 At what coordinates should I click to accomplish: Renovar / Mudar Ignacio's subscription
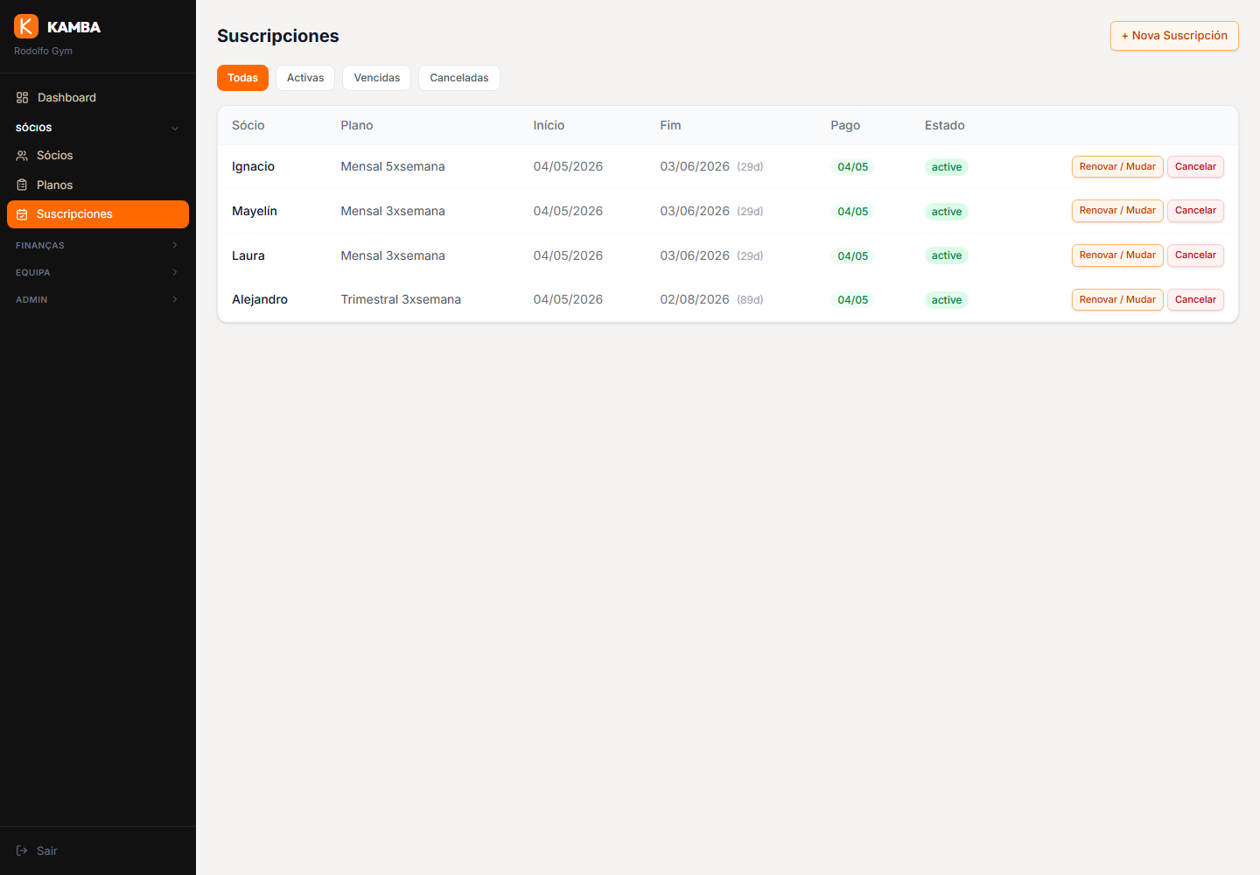[1117, 167]
